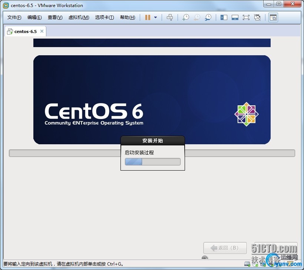Switch to Unity mode icon
The width and height of the screenshot is (304, 270).
coord(257,17)
